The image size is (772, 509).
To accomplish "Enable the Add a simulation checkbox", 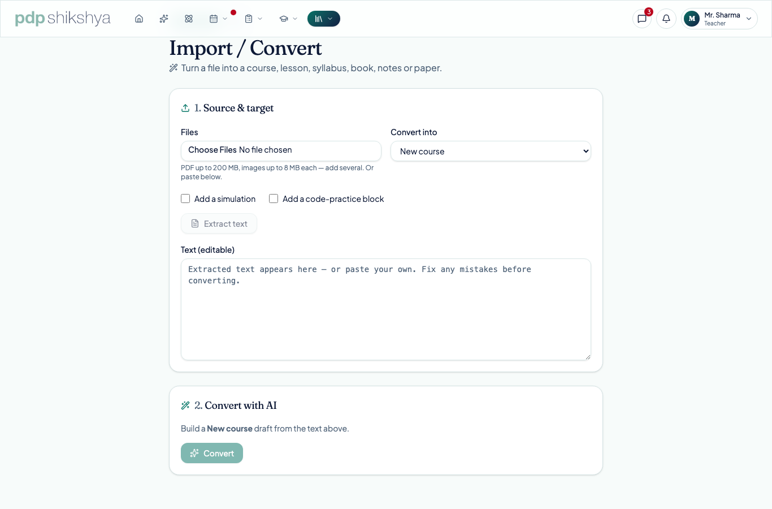I will point(185,199).
